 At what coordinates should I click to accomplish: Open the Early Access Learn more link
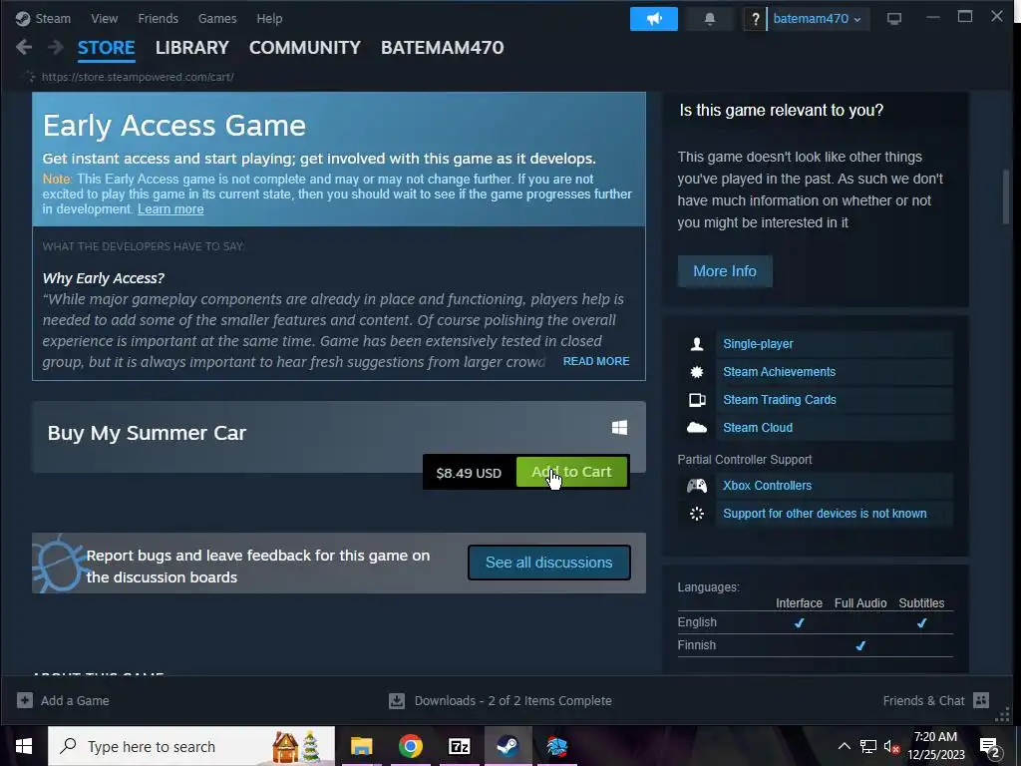coord(170,209)
